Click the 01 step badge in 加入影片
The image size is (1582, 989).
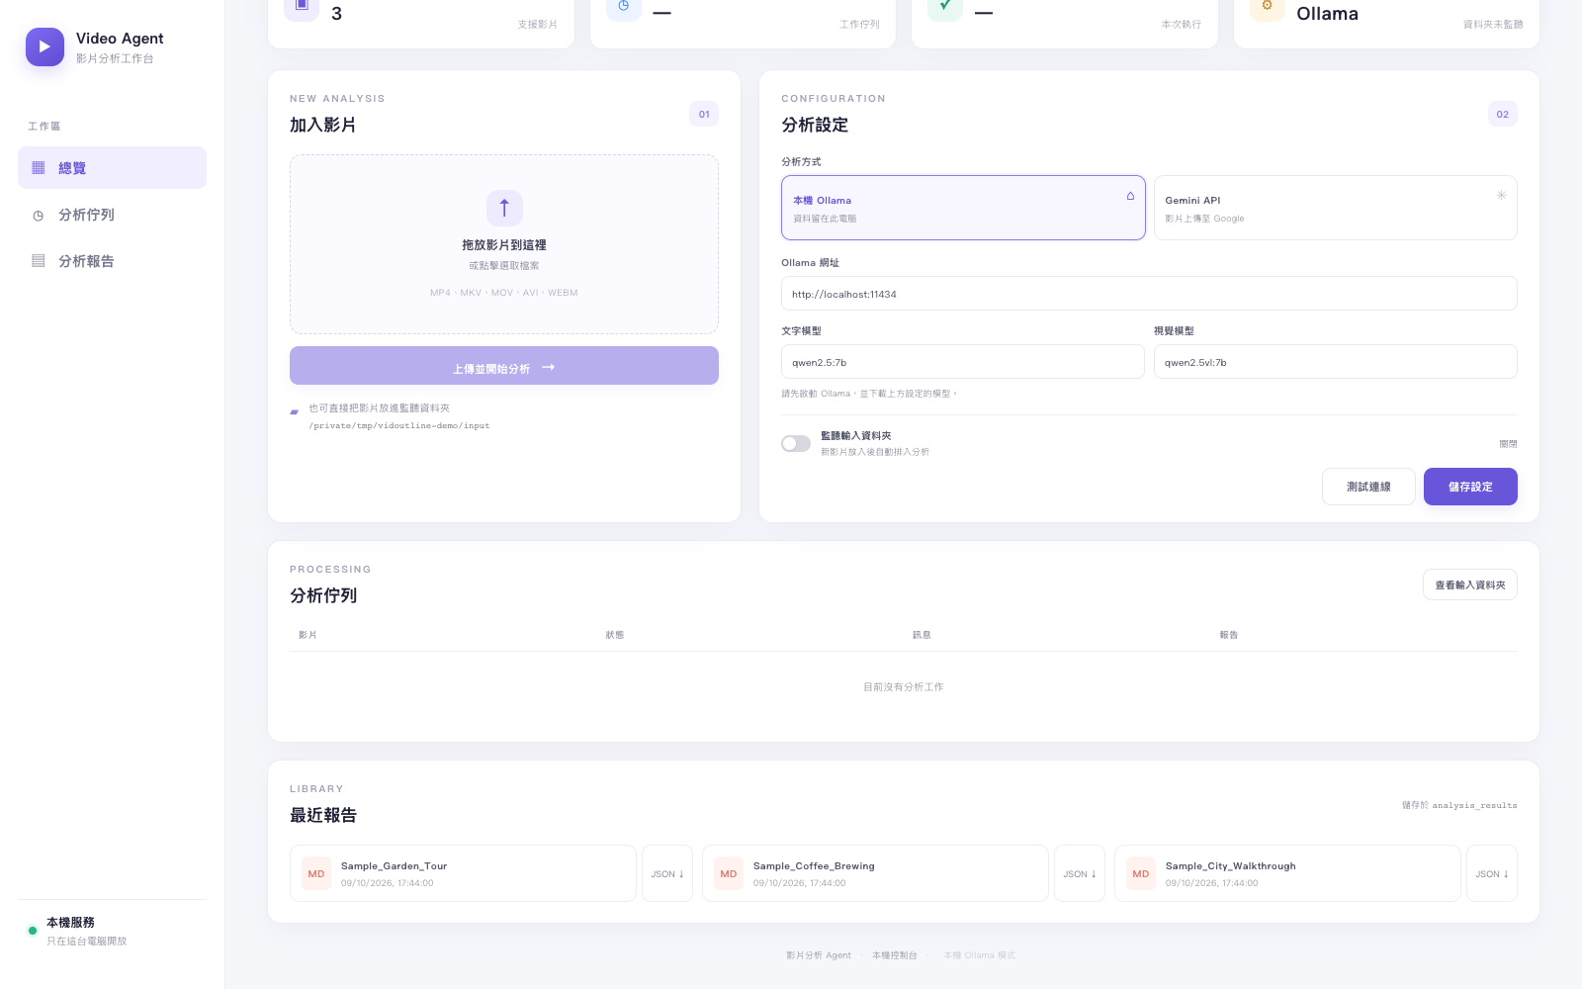(x=704, y=114)
